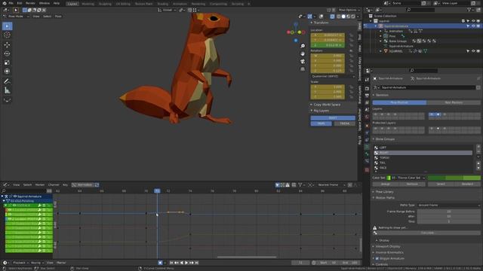Click the Frame Range Before value field
This screenshot has height=271, width=483.
tap(449, 212)
